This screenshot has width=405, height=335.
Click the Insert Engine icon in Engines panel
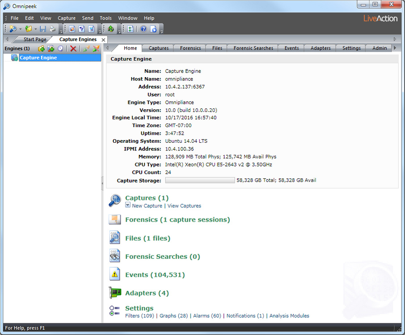51,49
